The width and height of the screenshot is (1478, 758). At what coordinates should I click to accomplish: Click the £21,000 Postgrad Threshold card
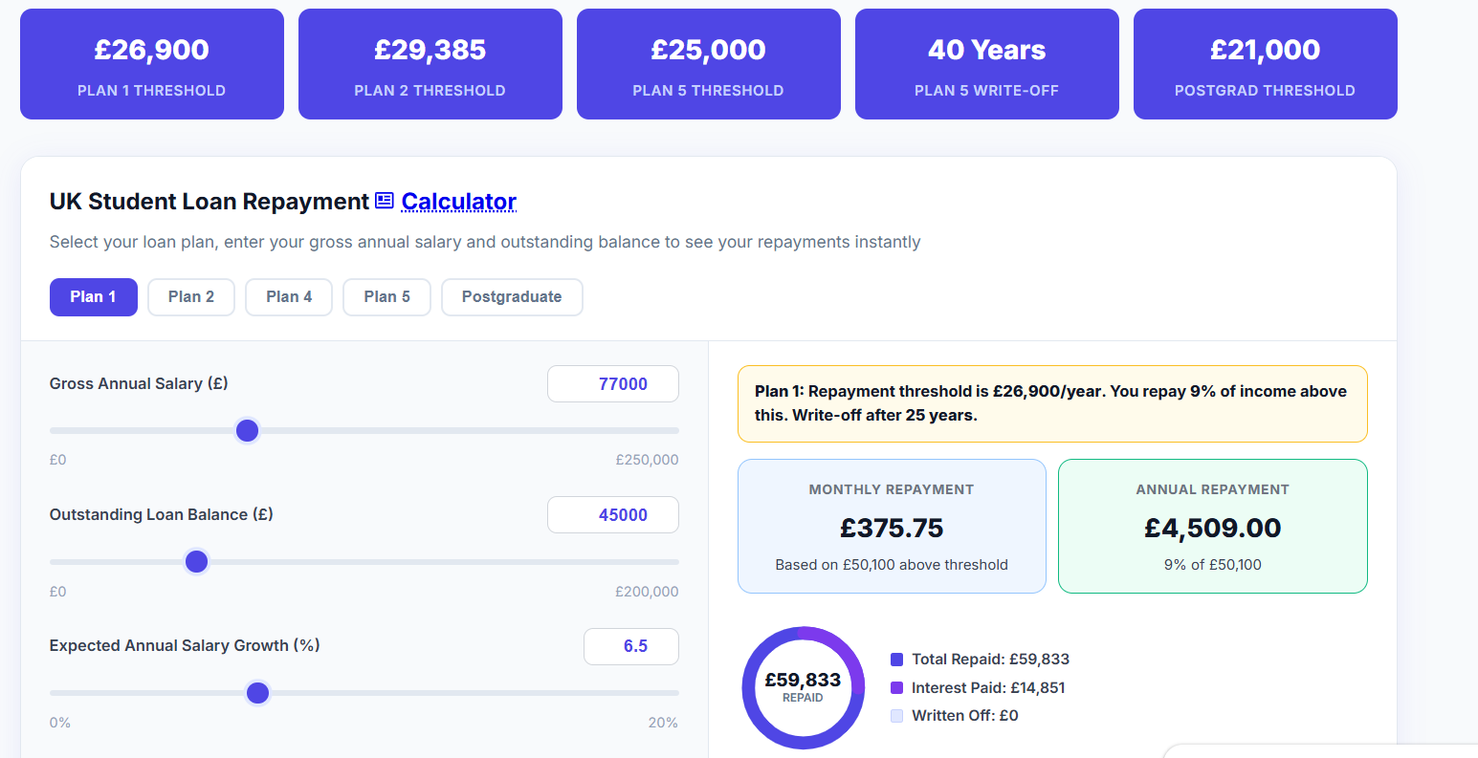click(x=1266, y=64)
